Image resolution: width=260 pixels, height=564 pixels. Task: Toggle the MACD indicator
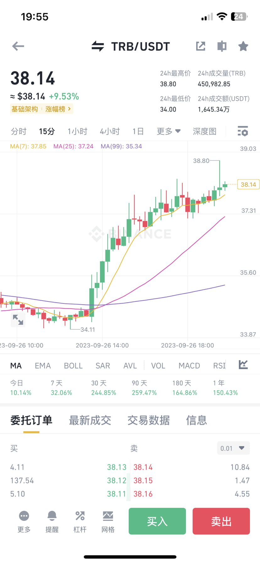pos(189,366)
